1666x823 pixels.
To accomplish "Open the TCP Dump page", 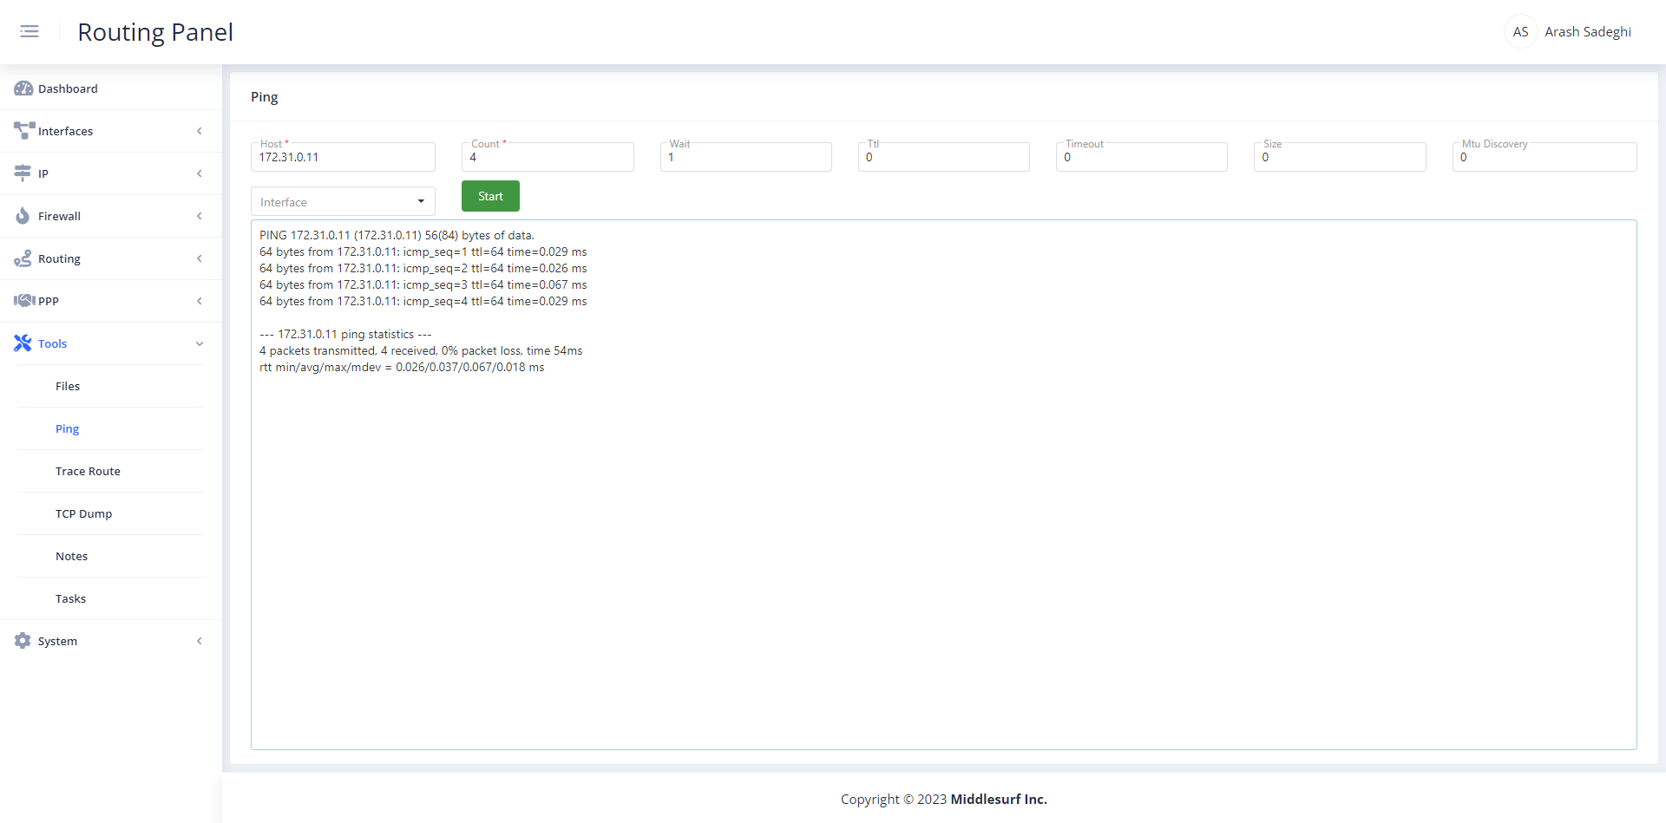I will tap(83, 513).
